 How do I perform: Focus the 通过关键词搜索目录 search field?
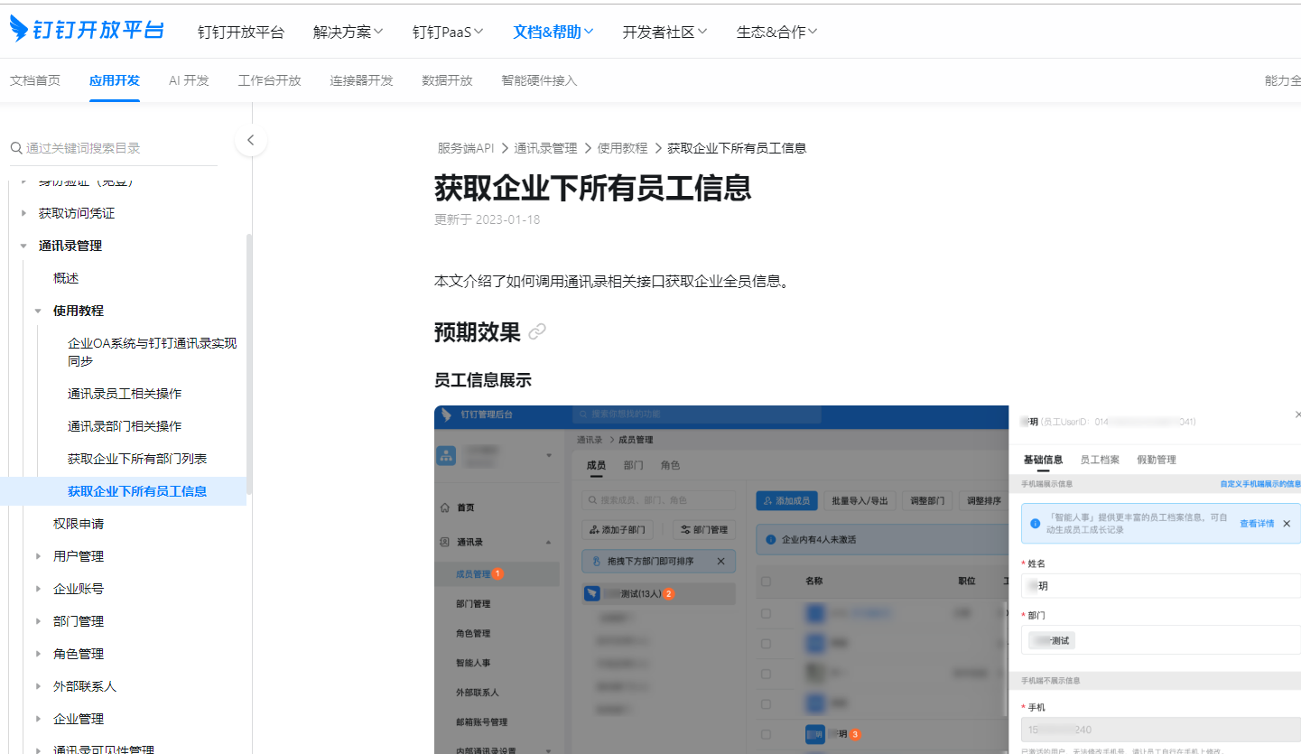[x=114, y=148]
